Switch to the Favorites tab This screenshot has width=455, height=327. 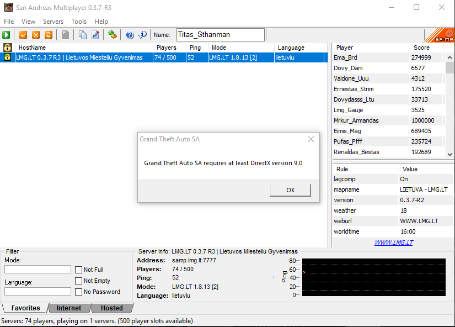(x=25, y=308)
